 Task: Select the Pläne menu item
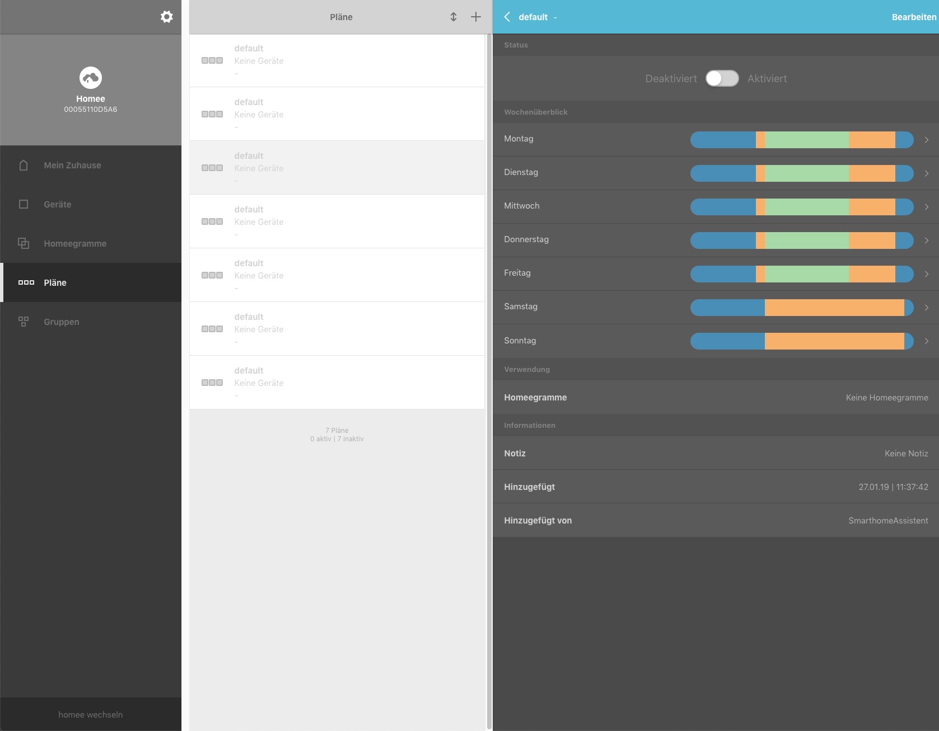[x=55, y=282]
